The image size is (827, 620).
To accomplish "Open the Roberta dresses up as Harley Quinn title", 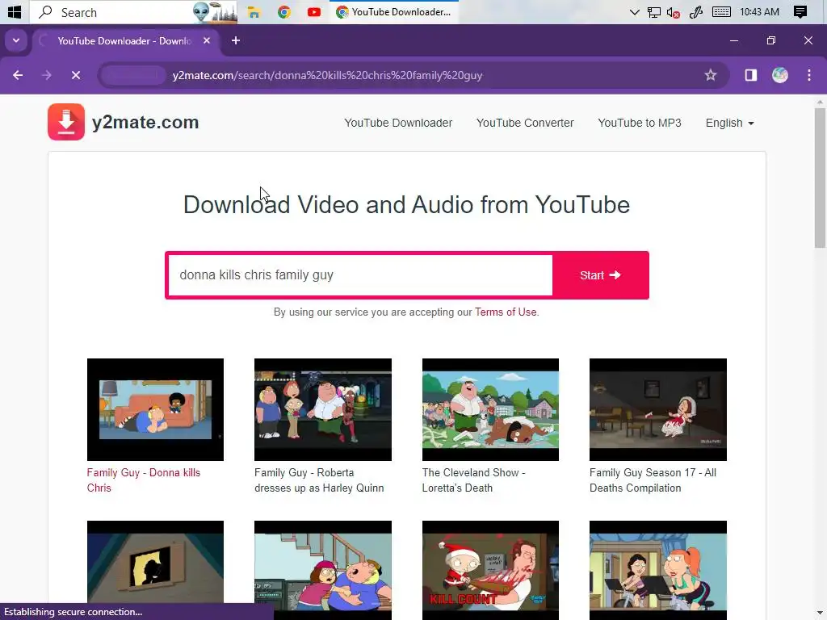I will point(319,480).
